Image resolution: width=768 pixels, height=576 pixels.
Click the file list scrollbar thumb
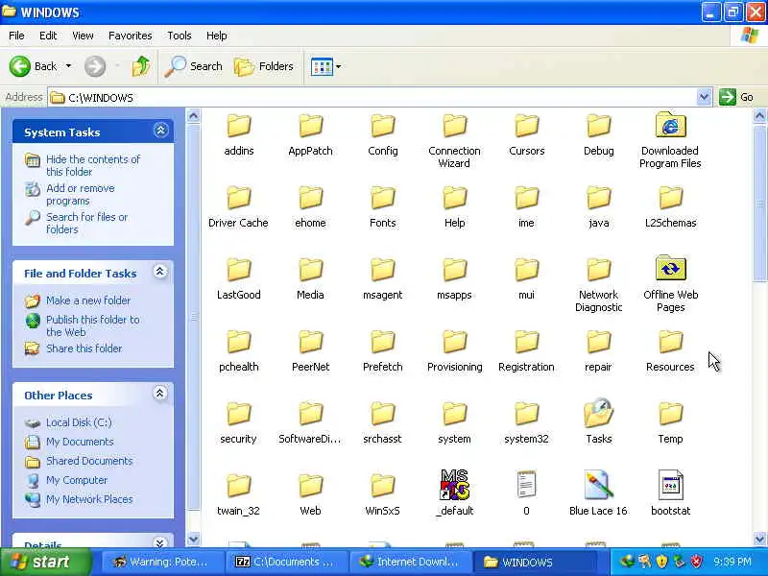click(x=759, y=203)
